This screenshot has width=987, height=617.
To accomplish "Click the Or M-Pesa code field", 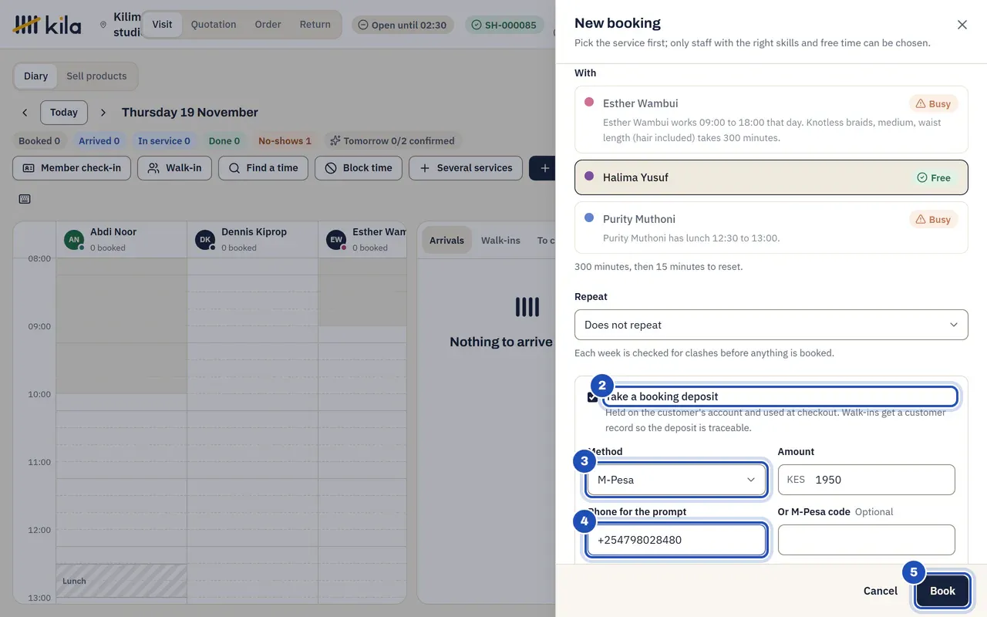I will tap(867, 540).
